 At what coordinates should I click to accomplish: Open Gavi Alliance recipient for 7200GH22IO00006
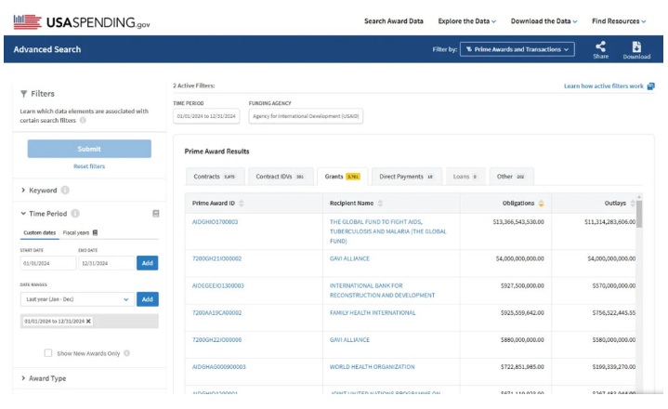349,340
